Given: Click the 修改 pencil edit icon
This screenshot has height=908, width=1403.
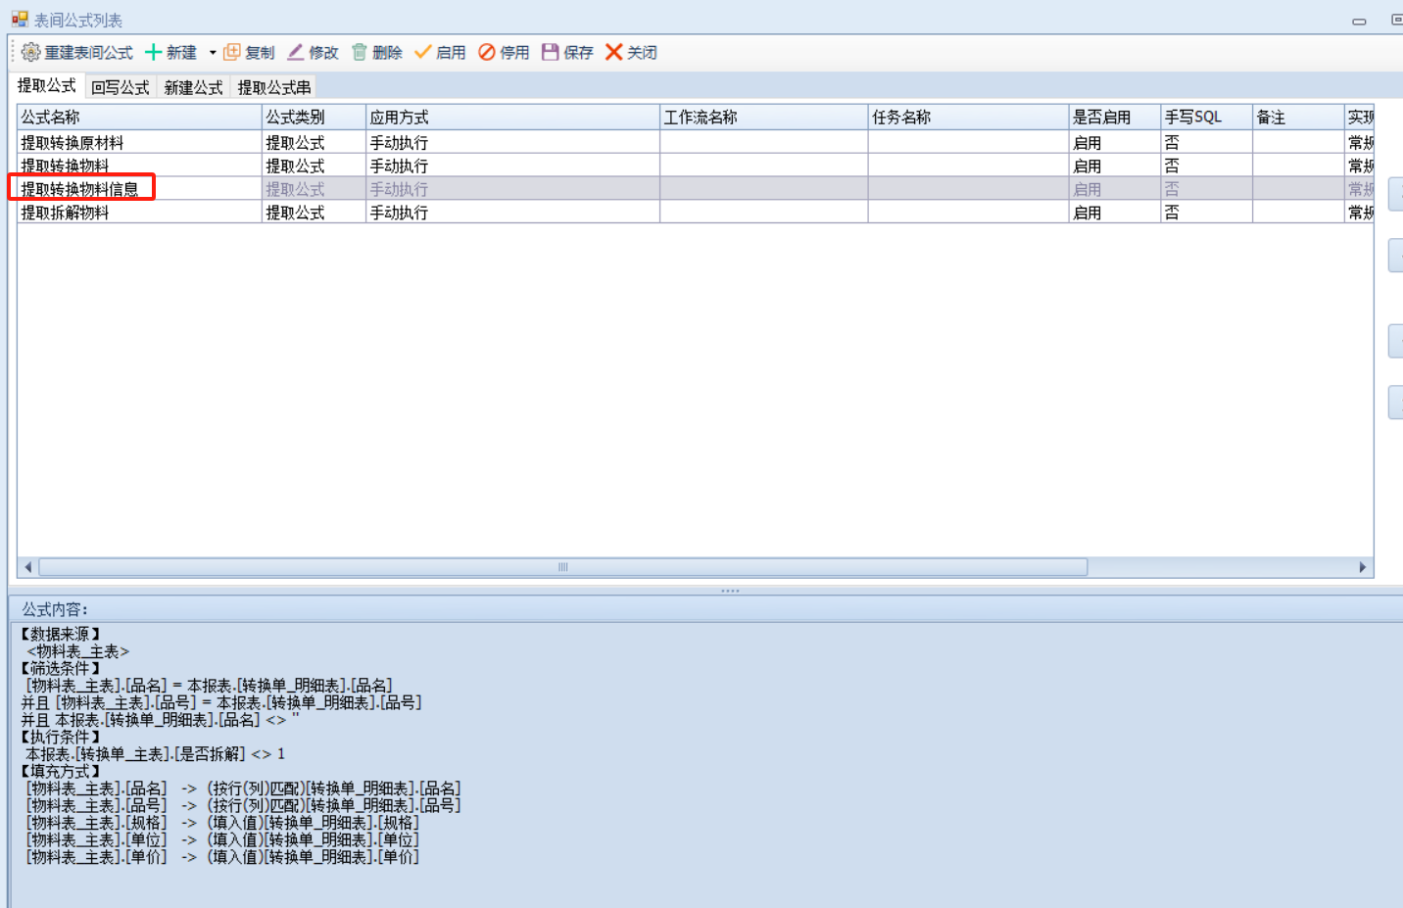Looking at the screenshot, I should pos(296,52).
